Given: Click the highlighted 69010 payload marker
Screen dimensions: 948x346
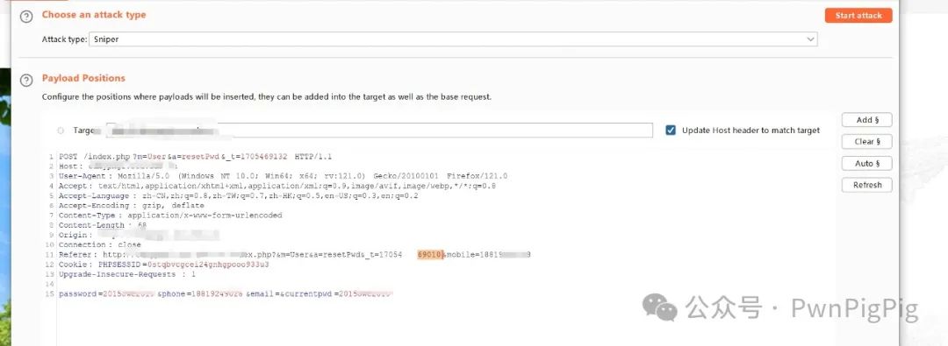Looking at the screenshot, I should click(430, 255).
